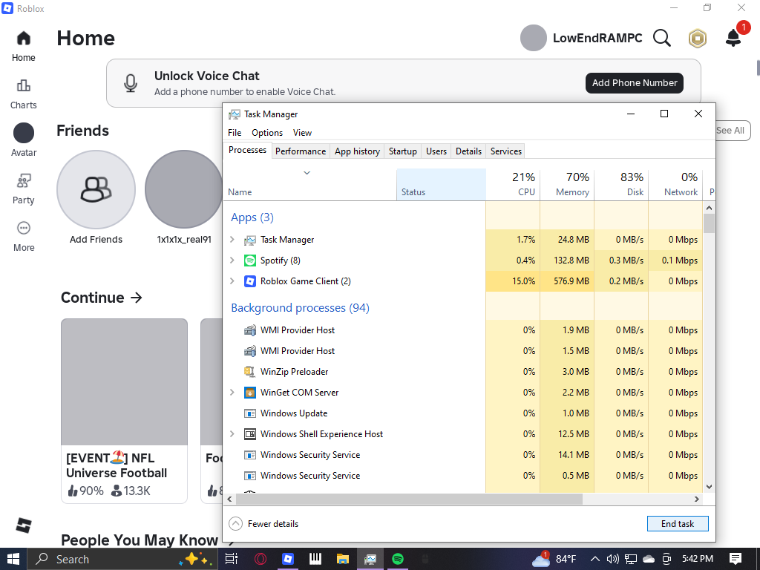This screenshot has width=760, height=570.
Task: Switch to the App history tab
Action: point(357,151)
